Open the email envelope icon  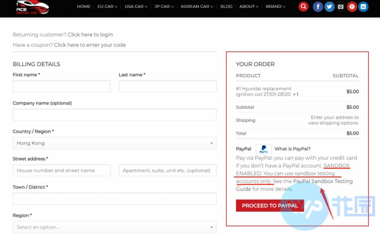340,7
